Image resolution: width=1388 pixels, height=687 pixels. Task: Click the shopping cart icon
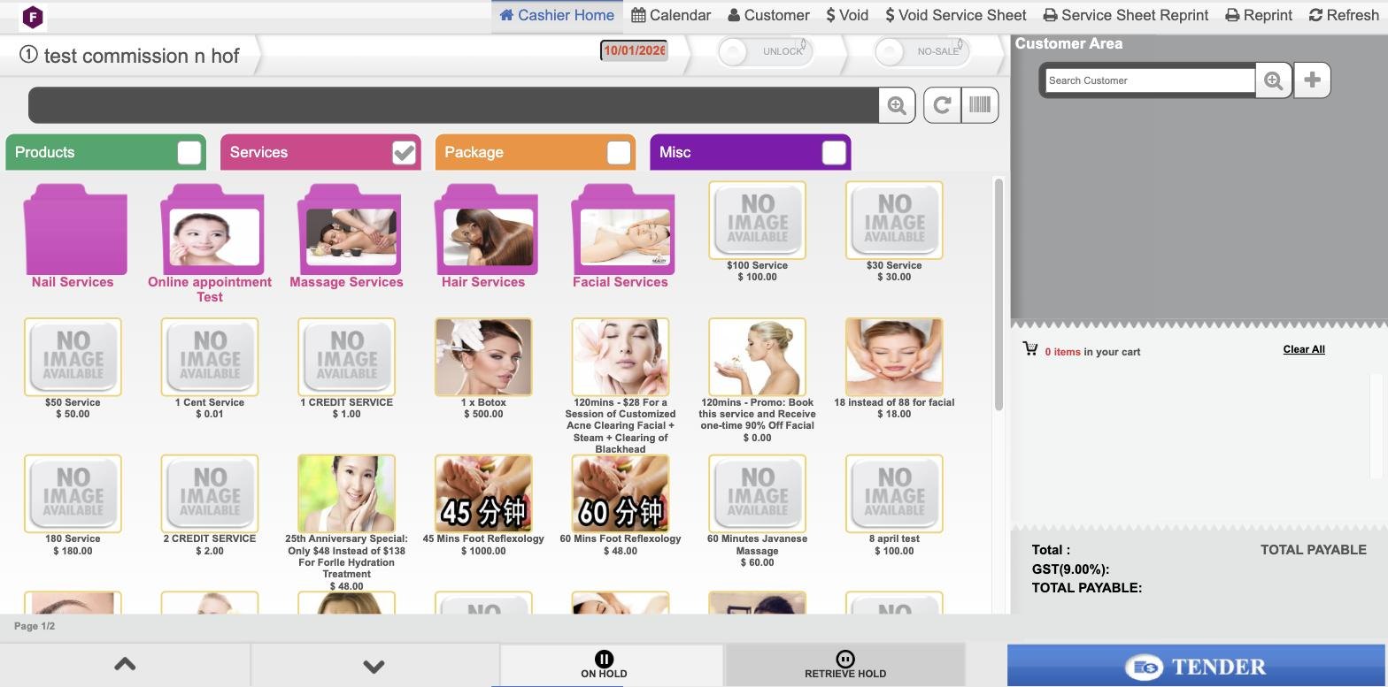pos(1030,349)
